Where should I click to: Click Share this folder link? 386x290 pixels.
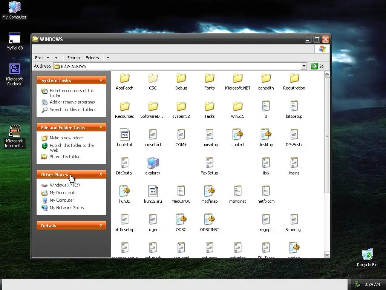coord(64,157)
